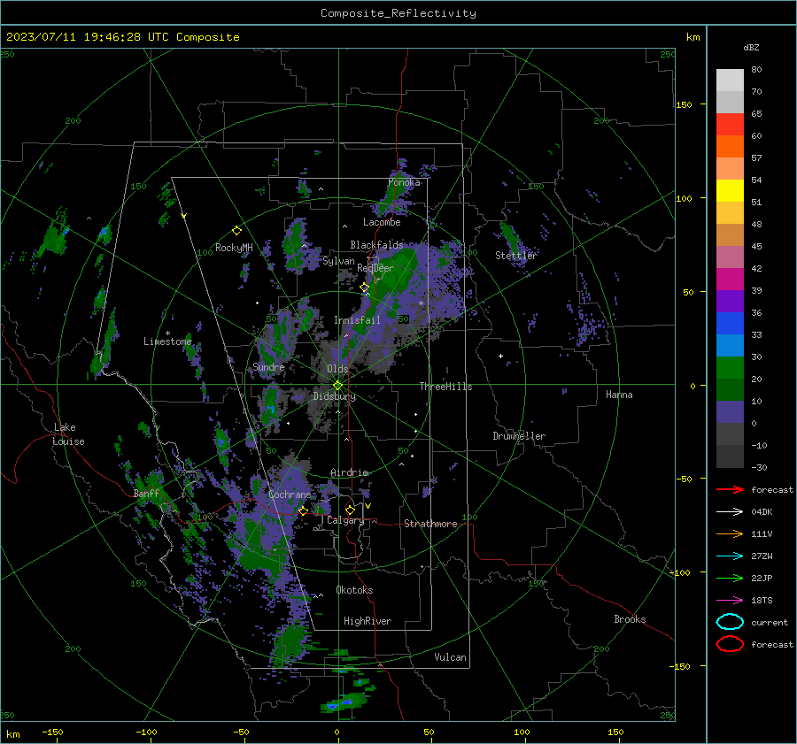Pick the magenta 39-42 dBZ swatch
Image resolution: width=797 pixels, height=744 pixels.
pos(730,280)
